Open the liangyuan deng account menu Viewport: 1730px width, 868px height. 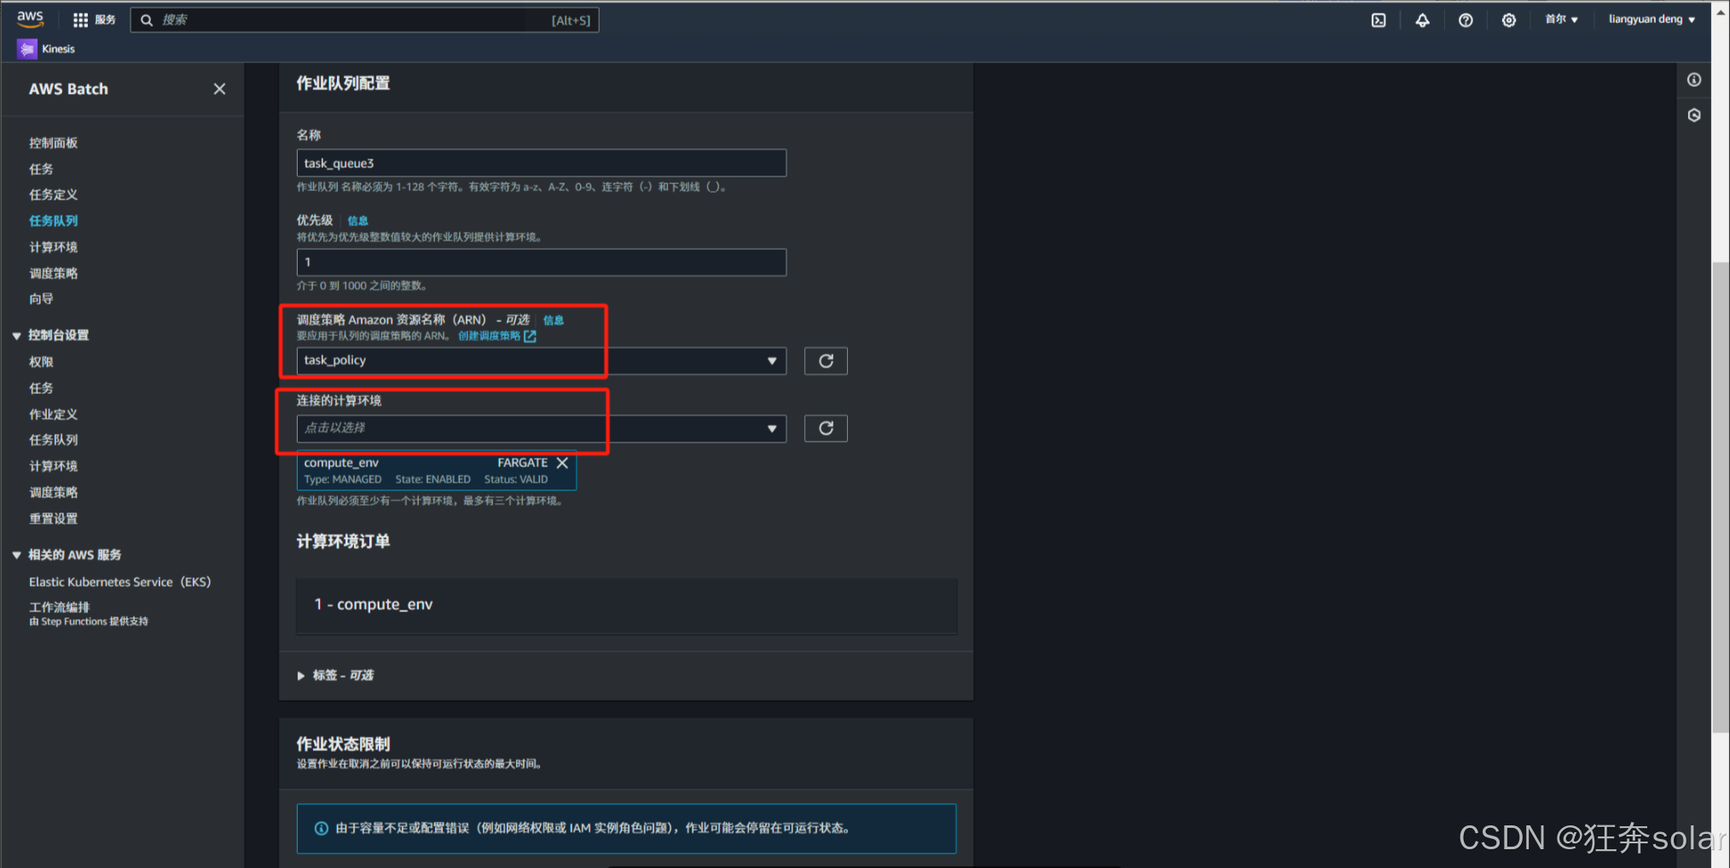[x=1652, y=19]
